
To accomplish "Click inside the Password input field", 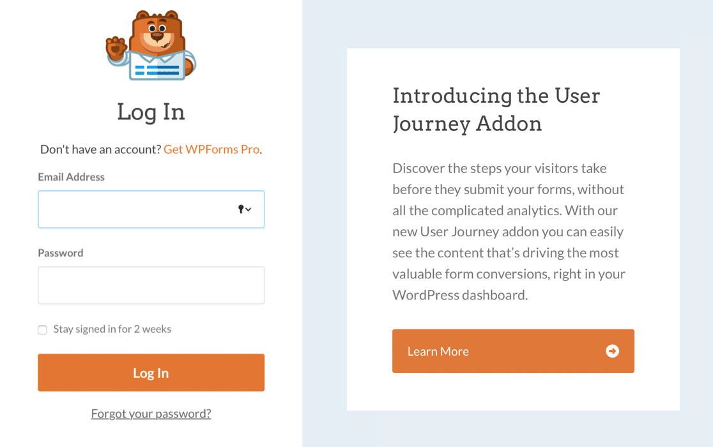I will point(151,285).
